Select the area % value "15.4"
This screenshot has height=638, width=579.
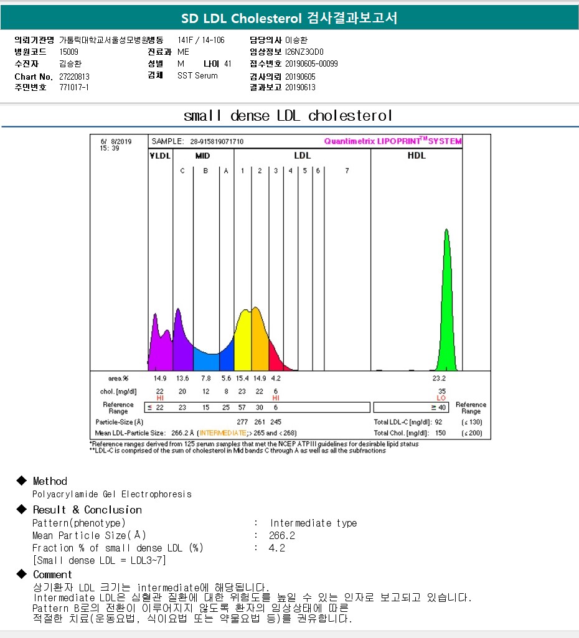coord(242,378)
